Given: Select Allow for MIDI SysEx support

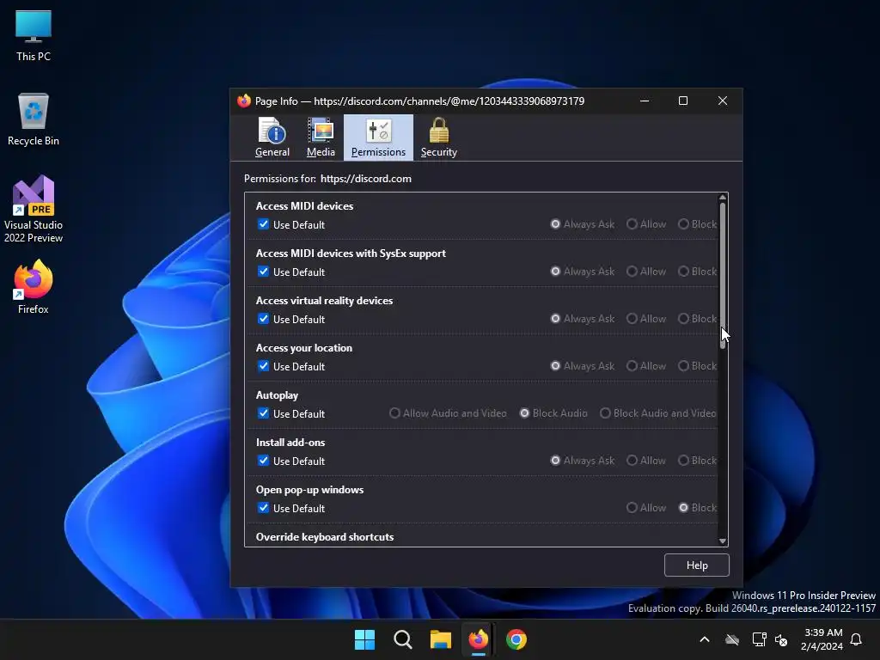Looking at the screenshot, I should tap(632, 271).
